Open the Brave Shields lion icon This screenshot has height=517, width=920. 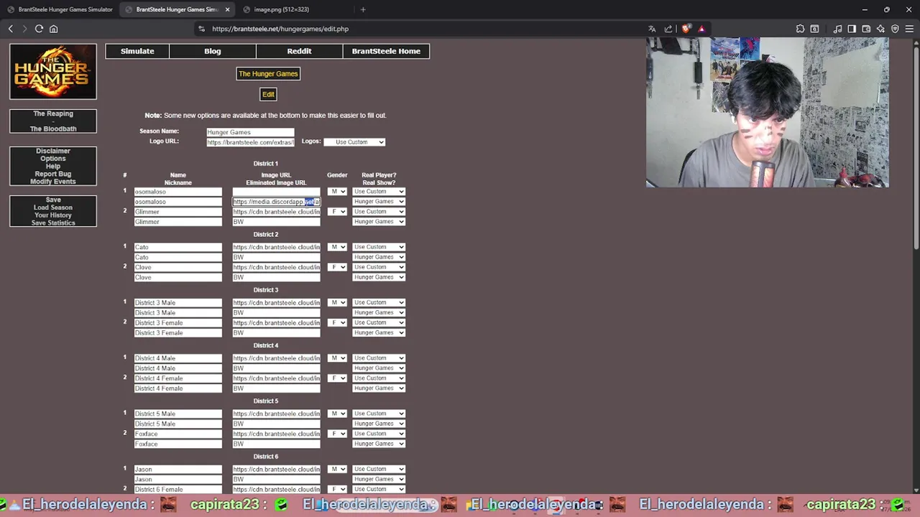[686, 29]
